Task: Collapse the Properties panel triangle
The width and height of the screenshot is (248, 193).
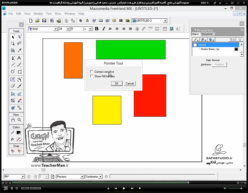Action: click(x=195, y=30)
